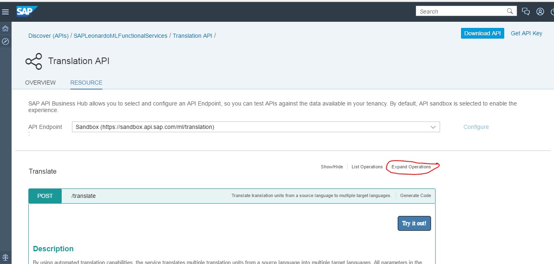The height and width of the screenshot is (264, 554).
Task: Expand the /translate POST operation
Action: (83, 196)
